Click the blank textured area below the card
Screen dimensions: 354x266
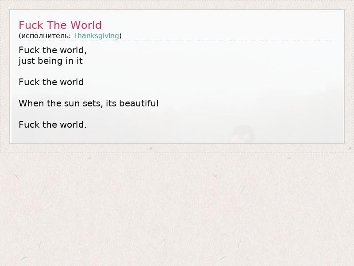click(177, 208)
